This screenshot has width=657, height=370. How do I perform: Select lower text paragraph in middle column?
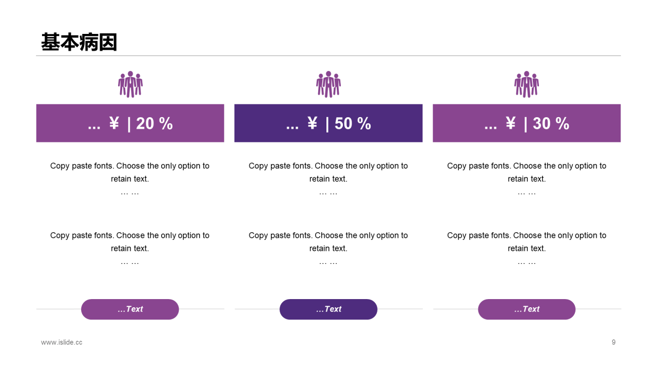pos(328,248)
